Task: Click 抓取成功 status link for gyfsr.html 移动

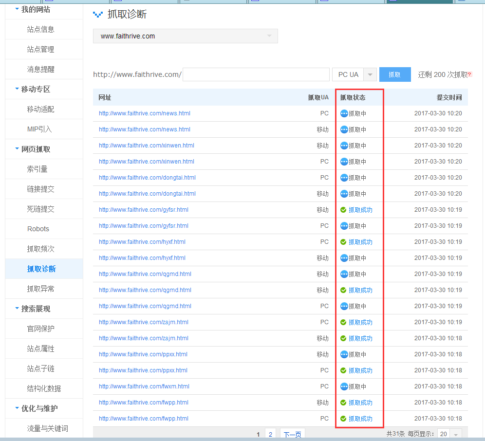Action: (361, 210)
